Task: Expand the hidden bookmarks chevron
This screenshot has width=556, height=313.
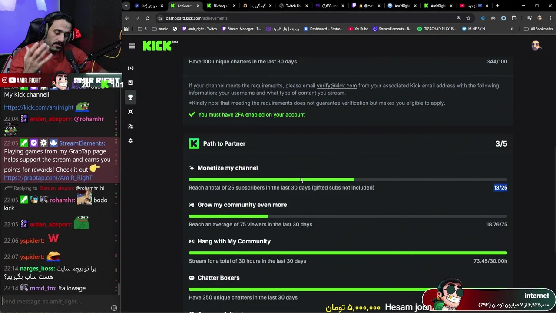Action: pos(512,29)
